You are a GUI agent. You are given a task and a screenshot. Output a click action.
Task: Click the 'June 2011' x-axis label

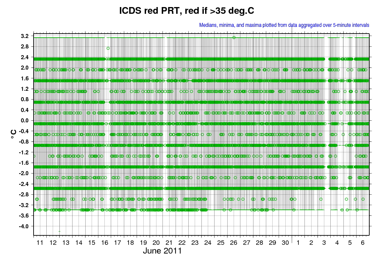point(162,251)
